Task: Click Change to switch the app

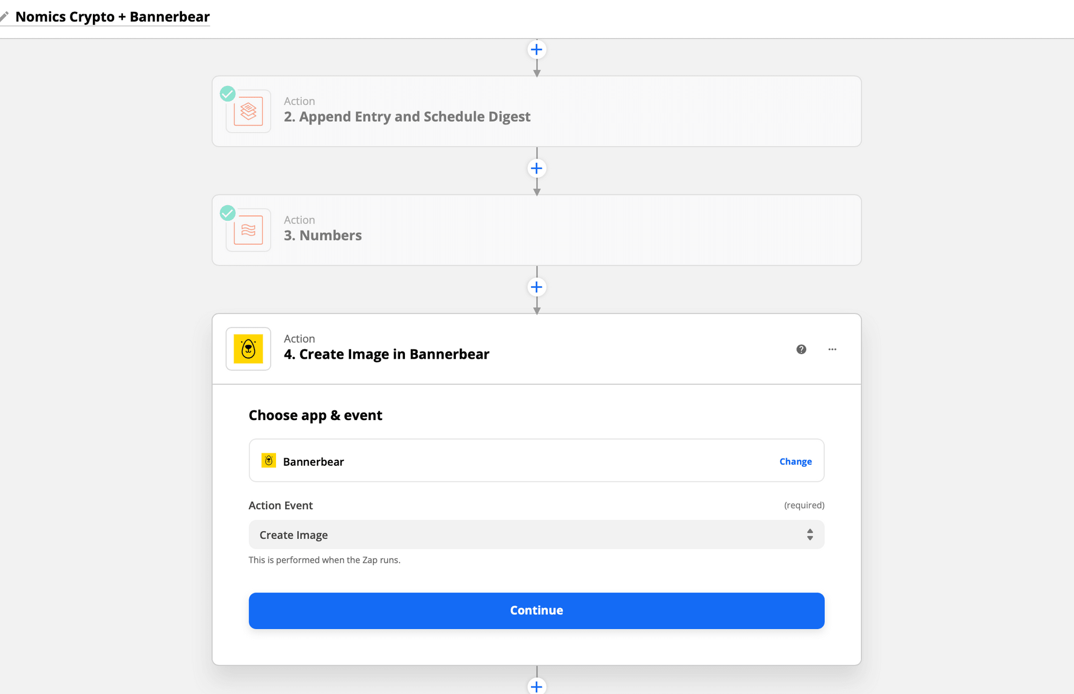Action: point(795,461)
